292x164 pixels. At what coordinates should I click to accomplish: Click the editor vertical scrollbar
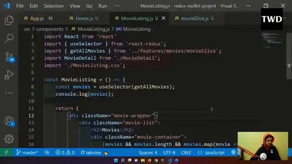click(x=289, y=56)
